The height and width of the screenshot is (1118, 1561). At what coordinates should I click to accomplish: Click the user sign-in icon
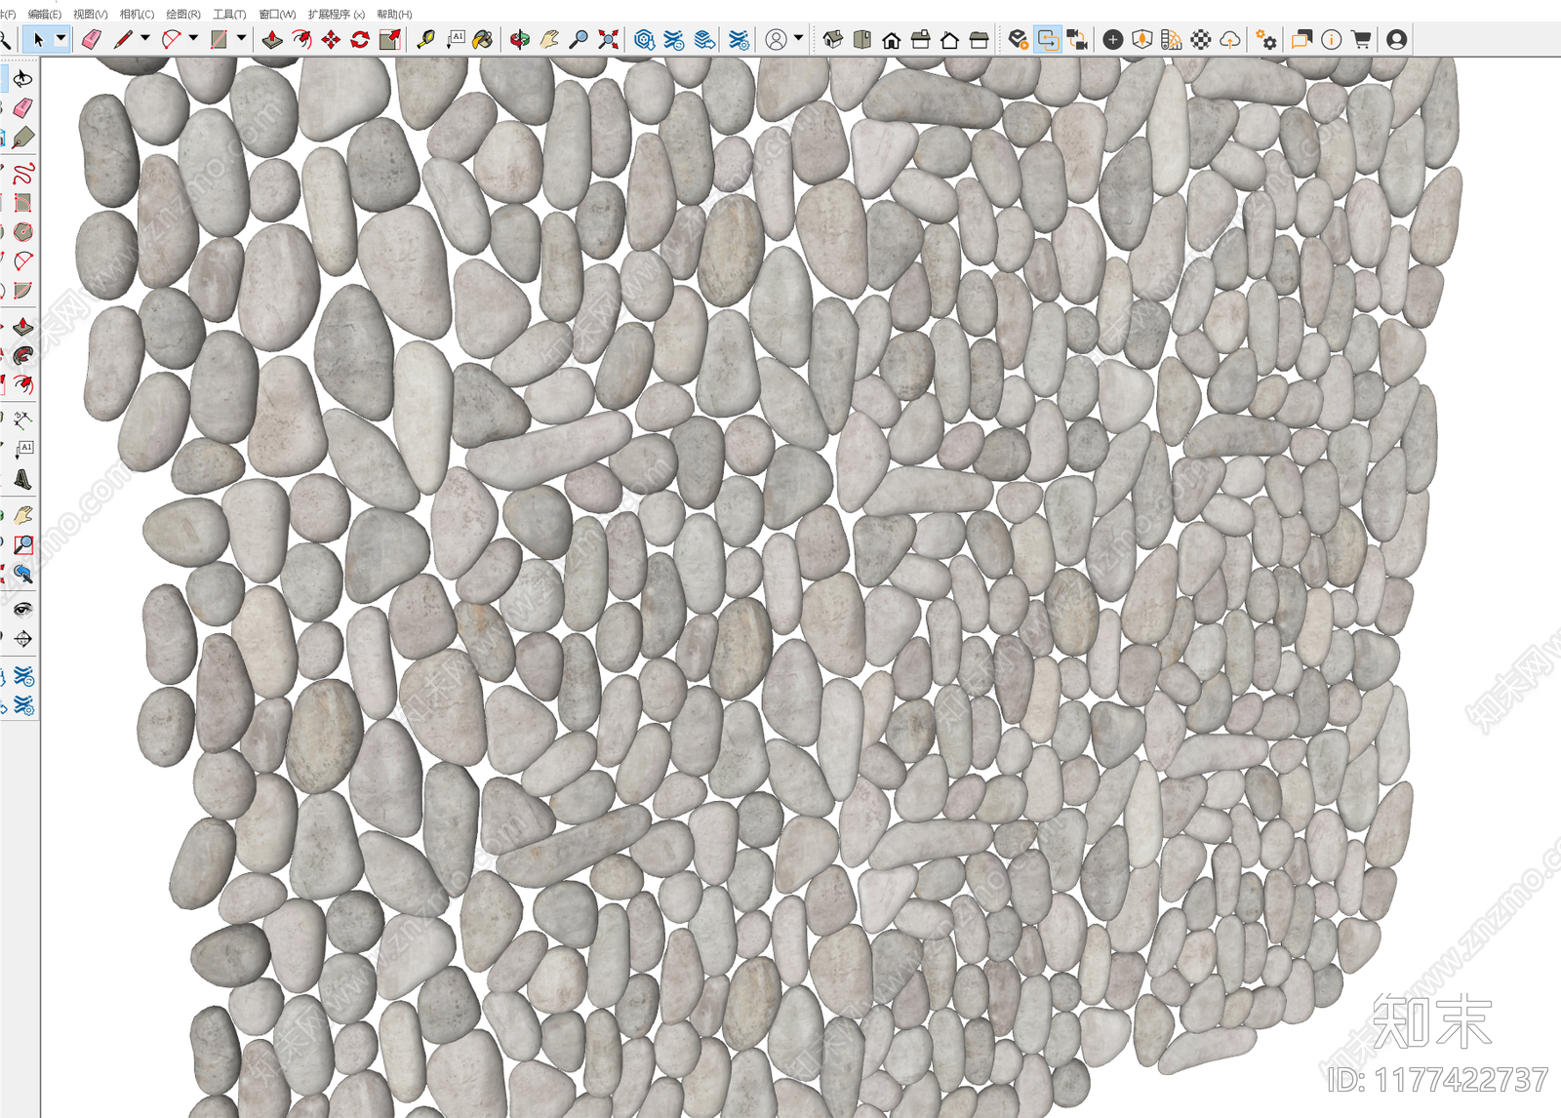tap(776, 40)
